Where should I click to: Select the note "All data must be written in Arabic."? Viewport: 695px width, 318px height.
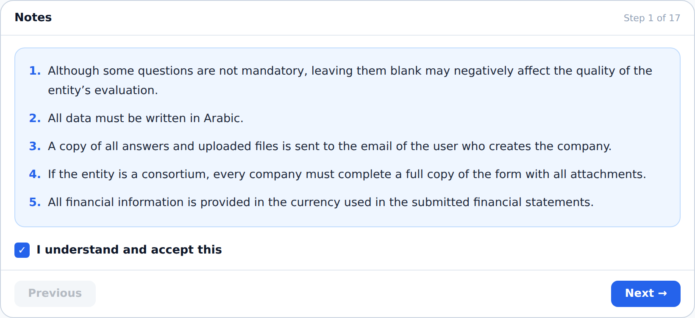(x=146, y=118)
